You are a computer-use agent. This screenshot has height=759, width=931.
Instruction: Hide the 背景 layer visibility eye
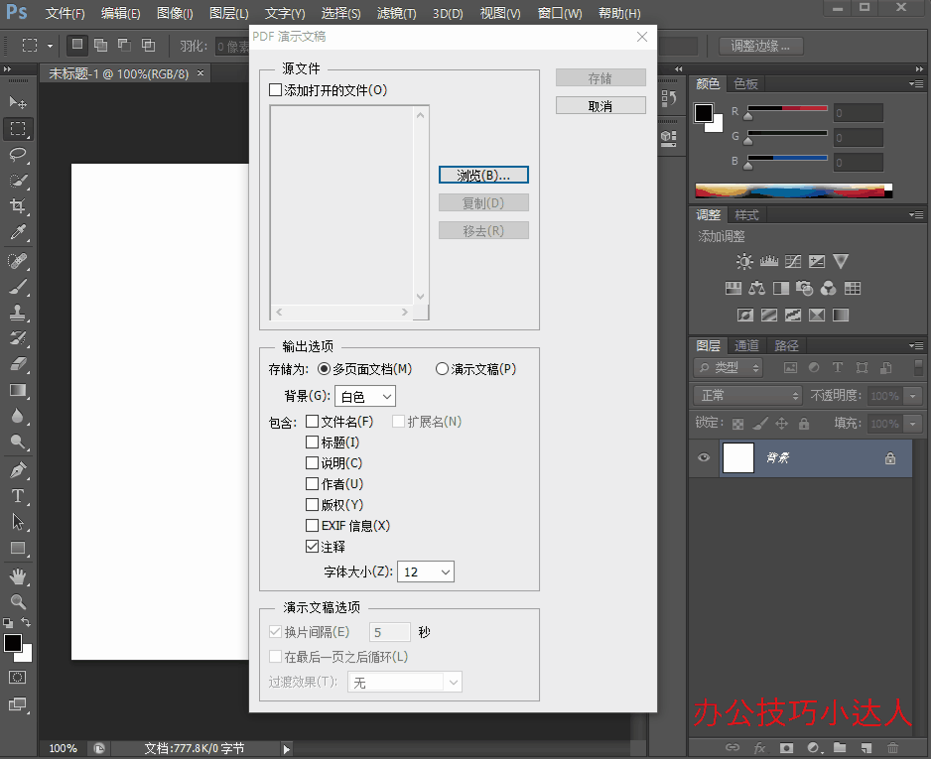click(x=704, y=457)
